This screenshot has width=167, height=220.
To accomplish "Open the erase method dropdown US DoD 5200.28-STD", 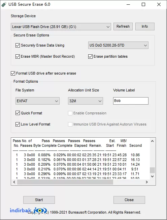I will [118, 45].
